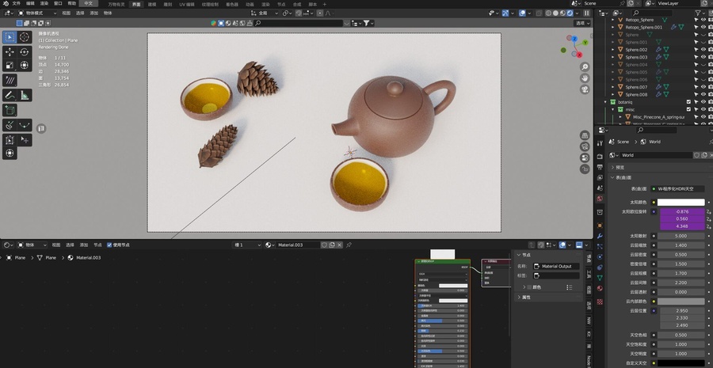This screenshot has height=368, width=713.
Task: Switch viewport shading to Wireframe mode
Action: (549, 13)
